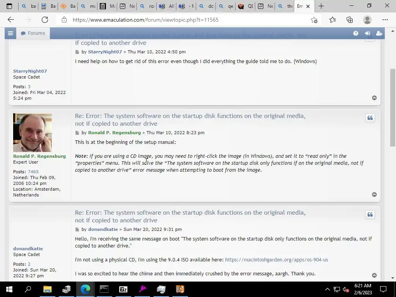396x297 pixels.
Task: Open the forum FAQ help icon
Action: click(x=356, y=33)
